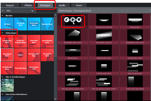The height and width of the screenshot is (101, 151).
Task: Select the Reinhüpfen unscharf template
Action: pyautogui.click(x=104, y=37)
